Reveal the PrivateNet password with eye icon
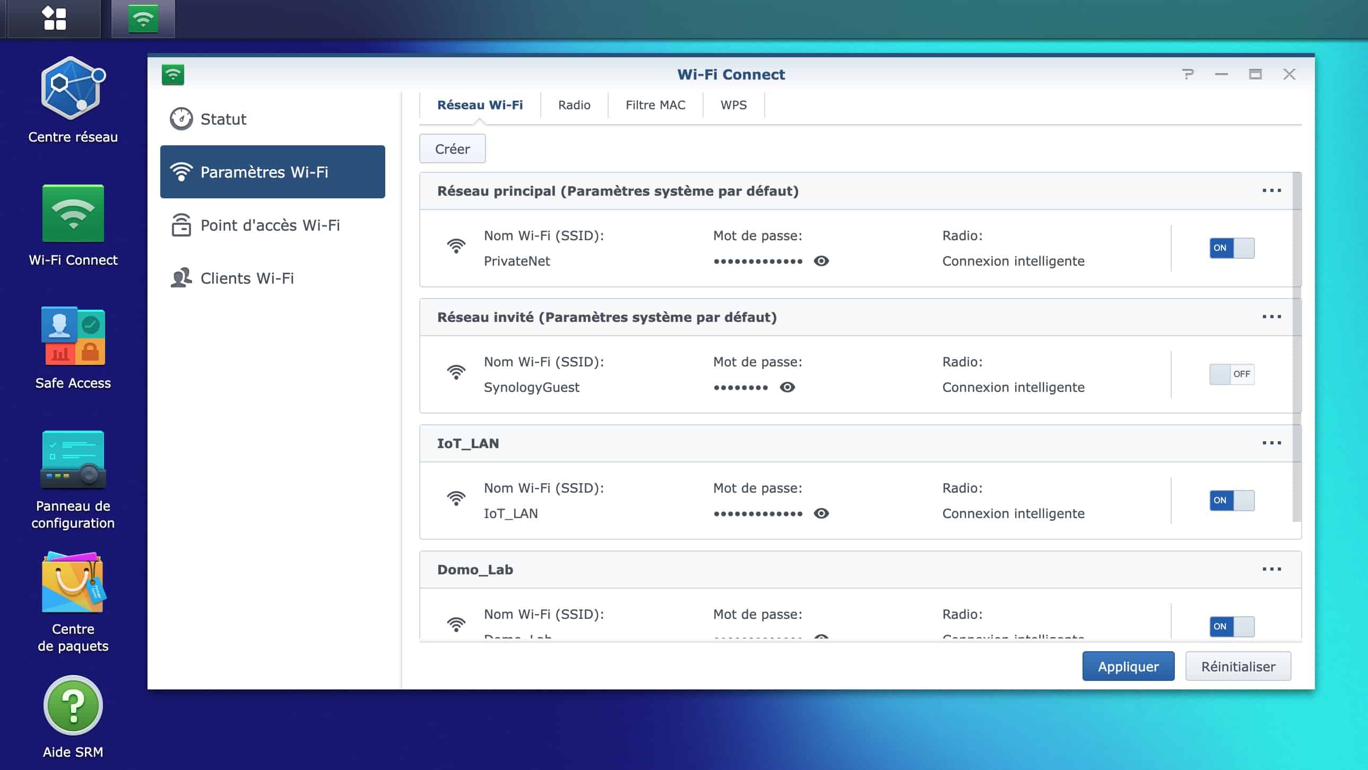 tap(821, 261)
